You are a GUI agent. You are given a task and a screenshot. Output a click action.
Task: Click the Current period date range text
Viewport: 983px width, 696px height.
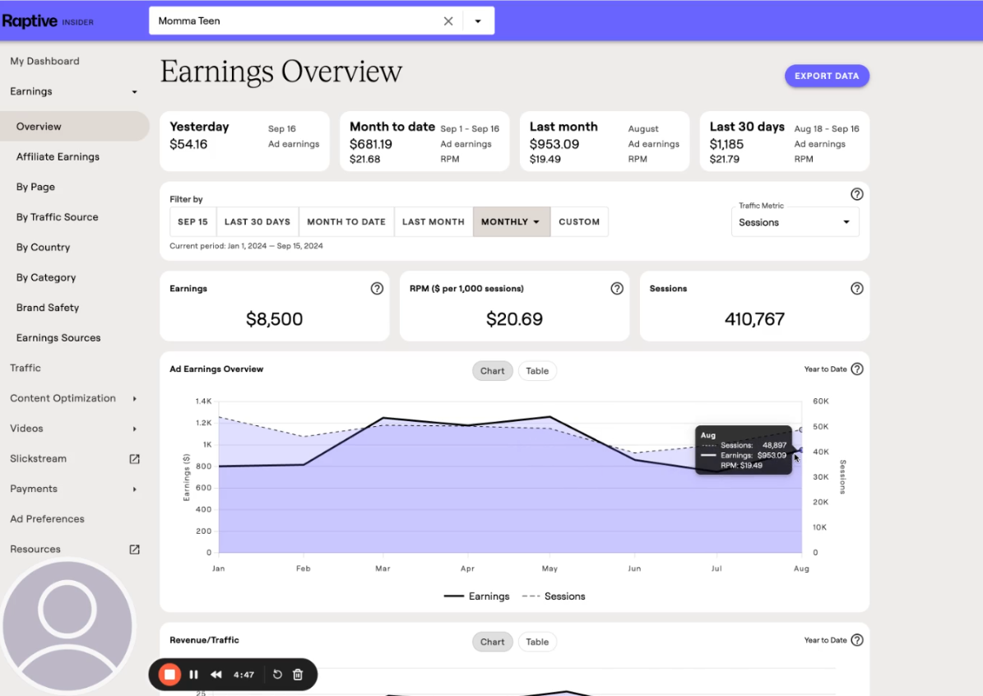(x=247, y=246)
